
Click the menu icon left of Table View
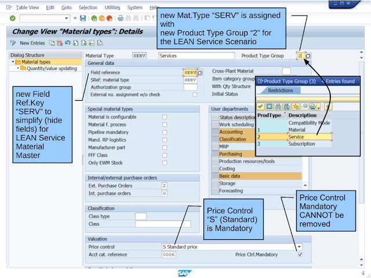click(9, 8)
